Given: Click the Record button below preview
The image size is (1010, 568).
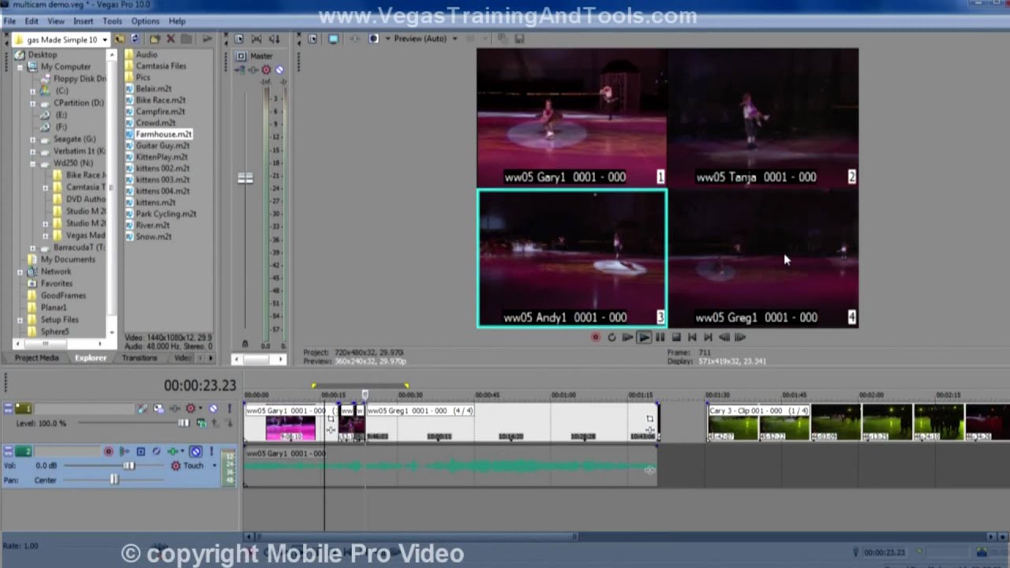Looking at the screenshot, I should pos(596,337).
